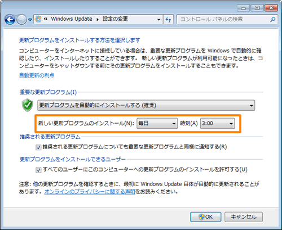282x230 pixels.
Task: Click the greyed forward navigation arrow
Action: (21, 20)
